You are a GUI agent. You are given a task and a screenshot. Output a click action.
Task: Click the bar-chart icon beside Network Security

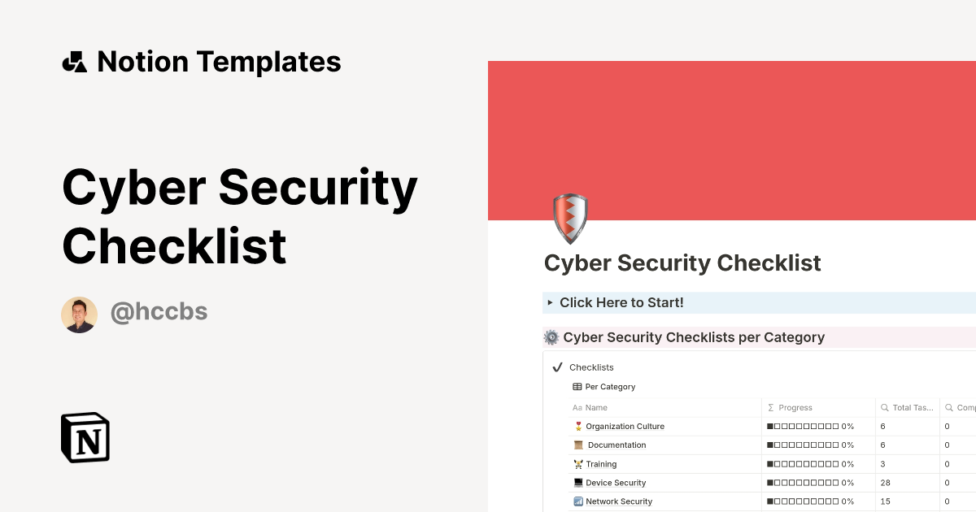click(x=577, y=501)
